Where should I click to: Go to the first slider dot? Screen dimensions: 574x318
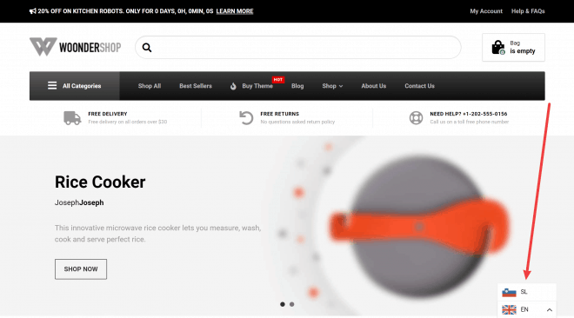pos(283,304)
